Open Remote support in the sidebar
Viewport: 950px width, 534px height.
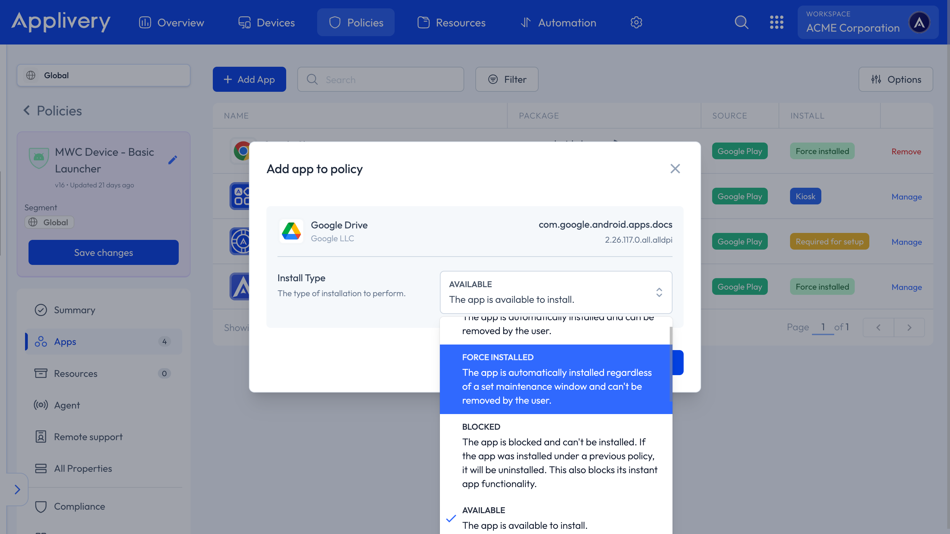point(88,437)
